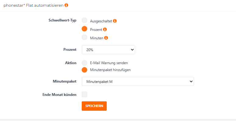The height and width of the screenshot is (121, 236).
Task: Open info icon next to Ausgeschaltet
Action: point(115,21)
